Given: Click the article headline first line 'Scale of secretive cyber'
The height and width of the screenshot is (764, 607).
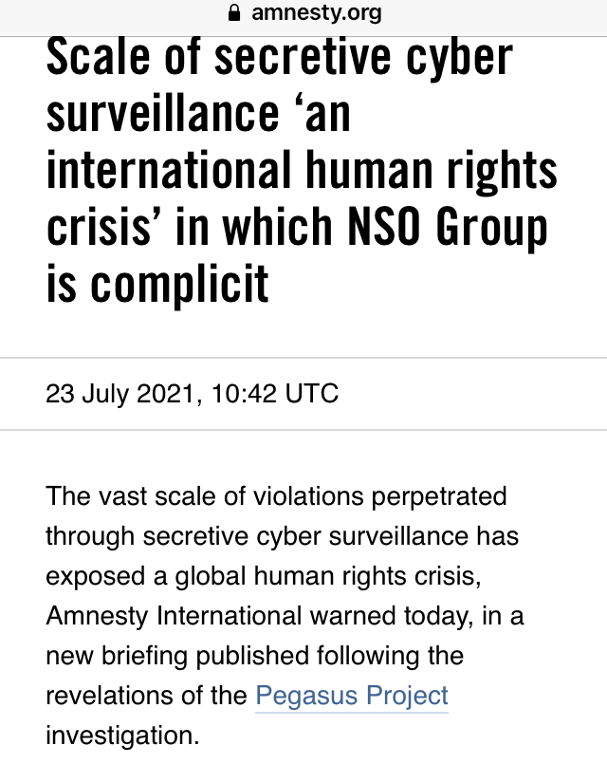Looking at the screenshot, I should (280, 57).
